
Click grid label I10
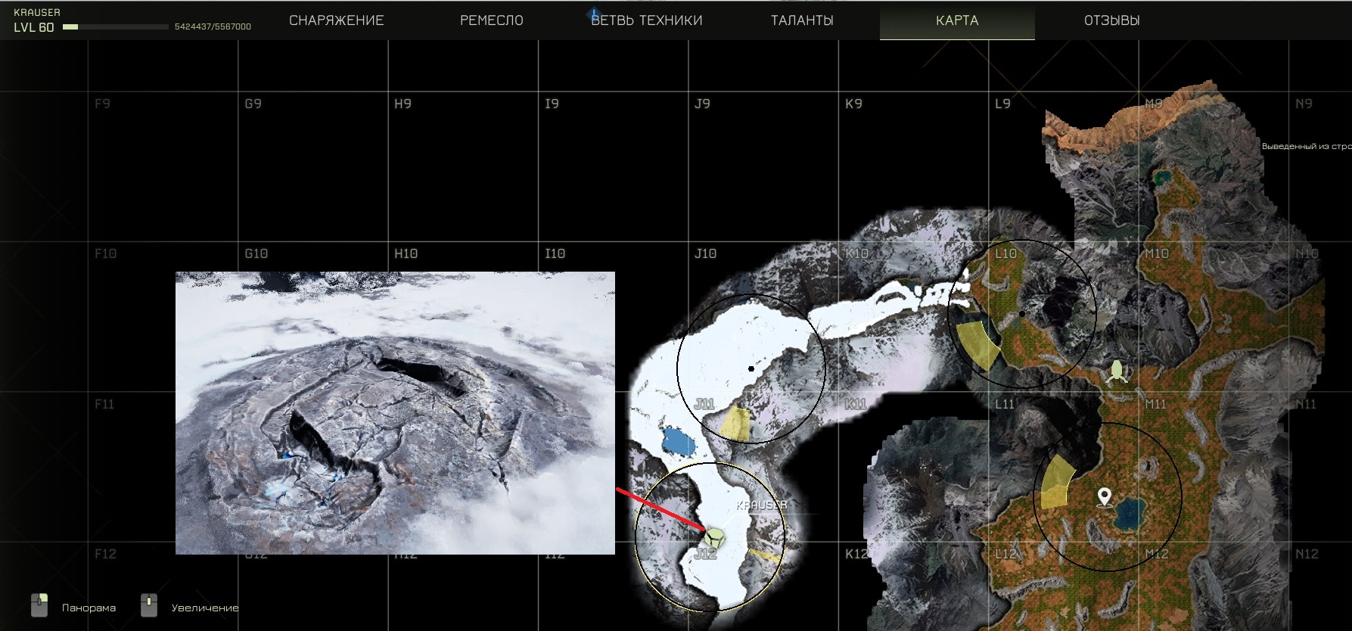point(555,253)
